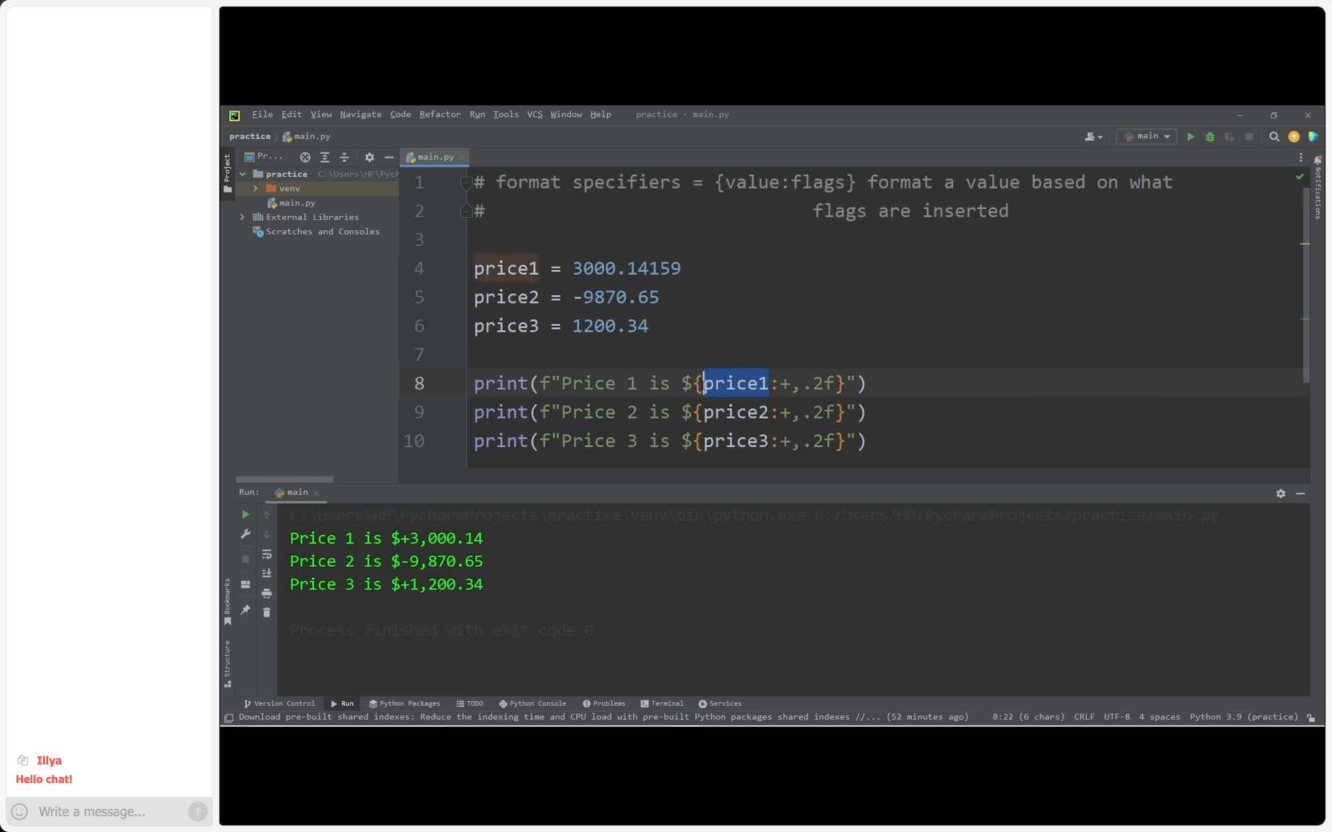Click the trash icon to clear output
The height and width of the screenshot is (832, 1332).
(x=267, y=612)
